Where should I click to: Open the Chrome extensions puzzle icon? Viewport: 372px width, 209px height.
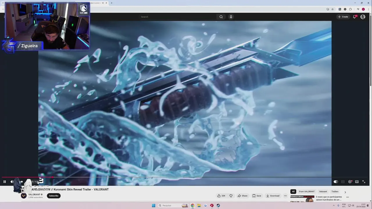point(350,9)
